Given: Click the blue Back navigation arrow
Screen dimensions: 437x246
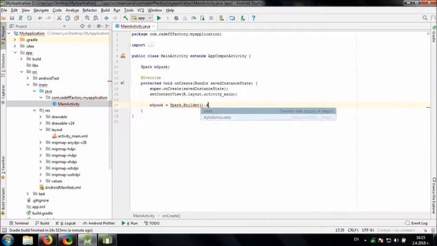Looking at the screenshot, I should (107, 18).
